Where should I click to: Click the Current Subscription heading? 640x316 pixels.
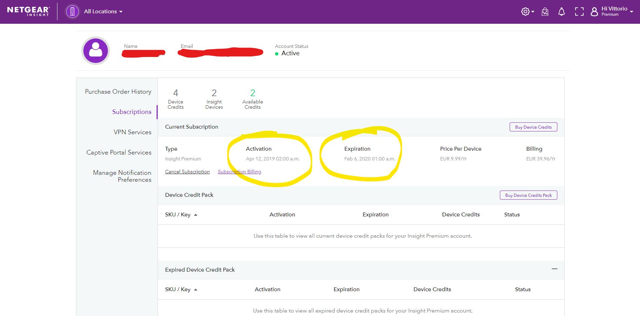(192, 127)
